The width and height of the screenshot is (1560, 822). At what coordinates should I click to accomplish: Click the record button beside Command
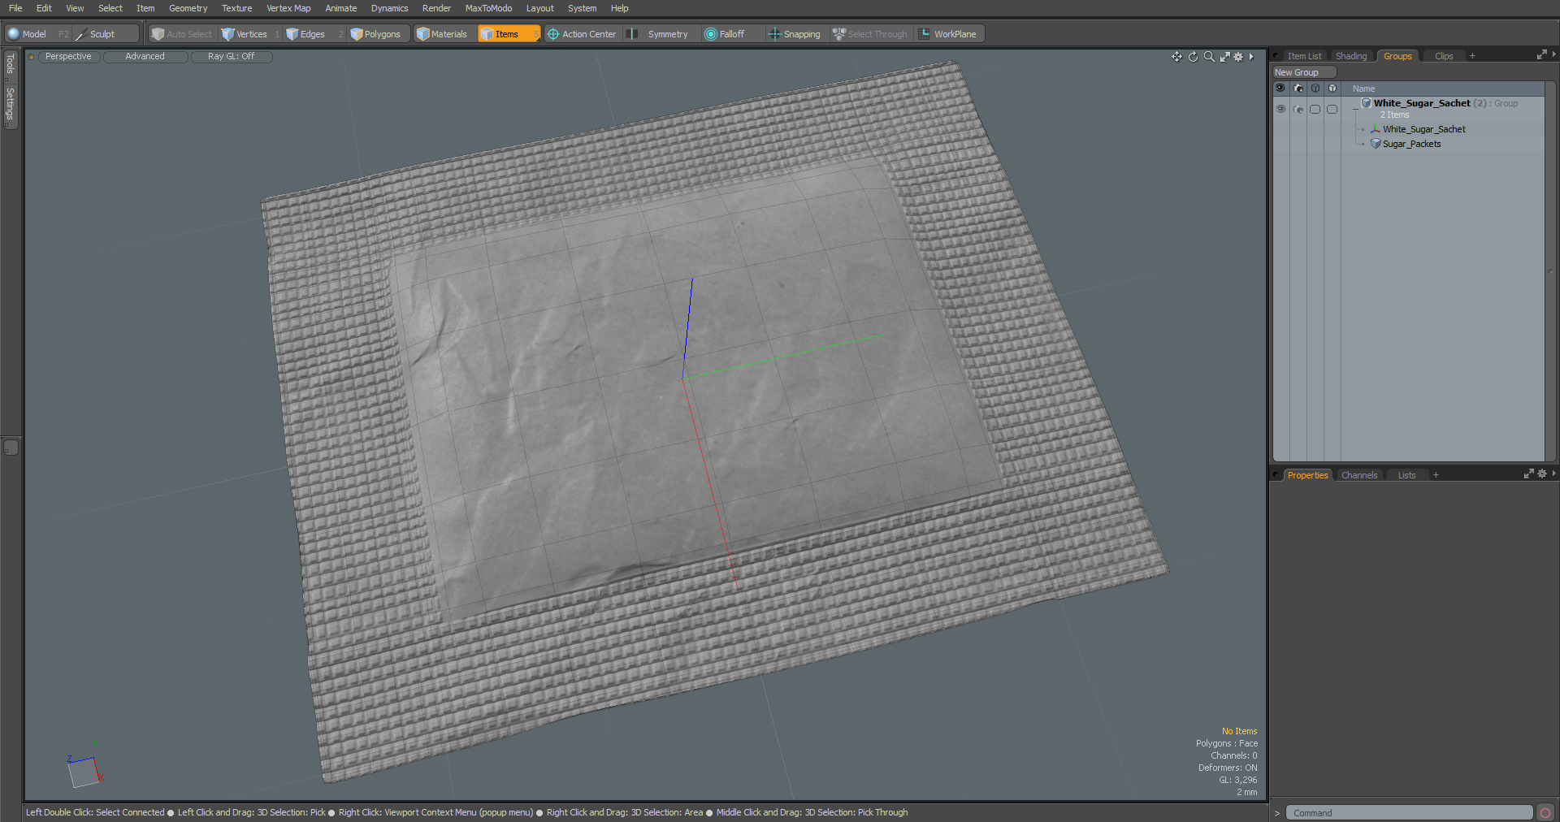(1545, 813)
